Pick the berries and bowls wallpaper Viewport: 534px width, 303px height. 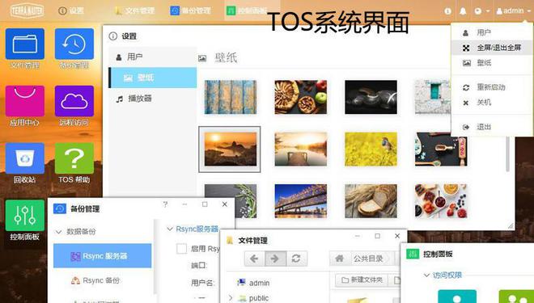[441, 201]
